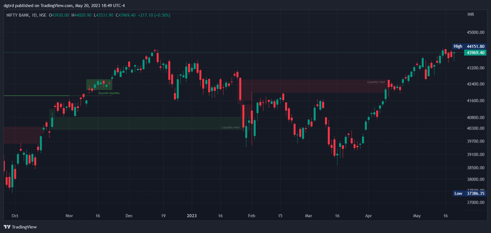Click the 38000.00 price axis level
The image size is (491, 233).
pyautogui.click(x=475, y=179)
